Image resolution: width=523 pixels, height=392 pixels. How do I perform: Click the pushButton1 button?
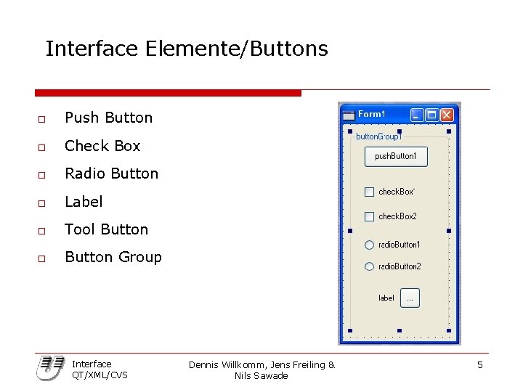pyautogui.click(x=396, y=156)
